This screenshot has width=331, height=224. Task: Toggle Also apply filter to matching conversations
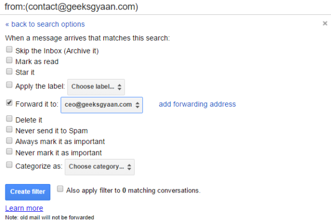(60, 189)
